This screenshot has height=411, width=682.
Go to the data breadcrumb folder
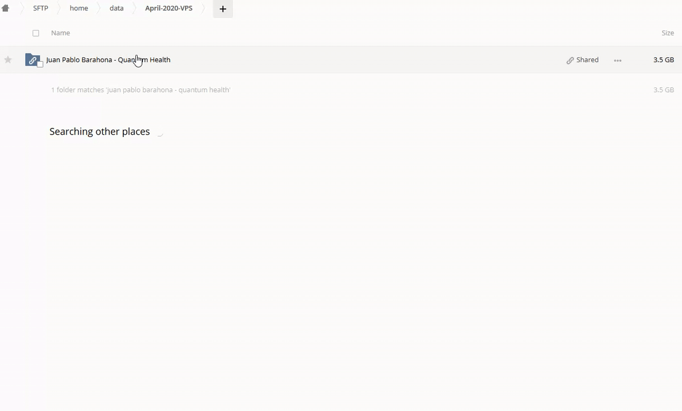pyautogui.click(x=117, y=9)
